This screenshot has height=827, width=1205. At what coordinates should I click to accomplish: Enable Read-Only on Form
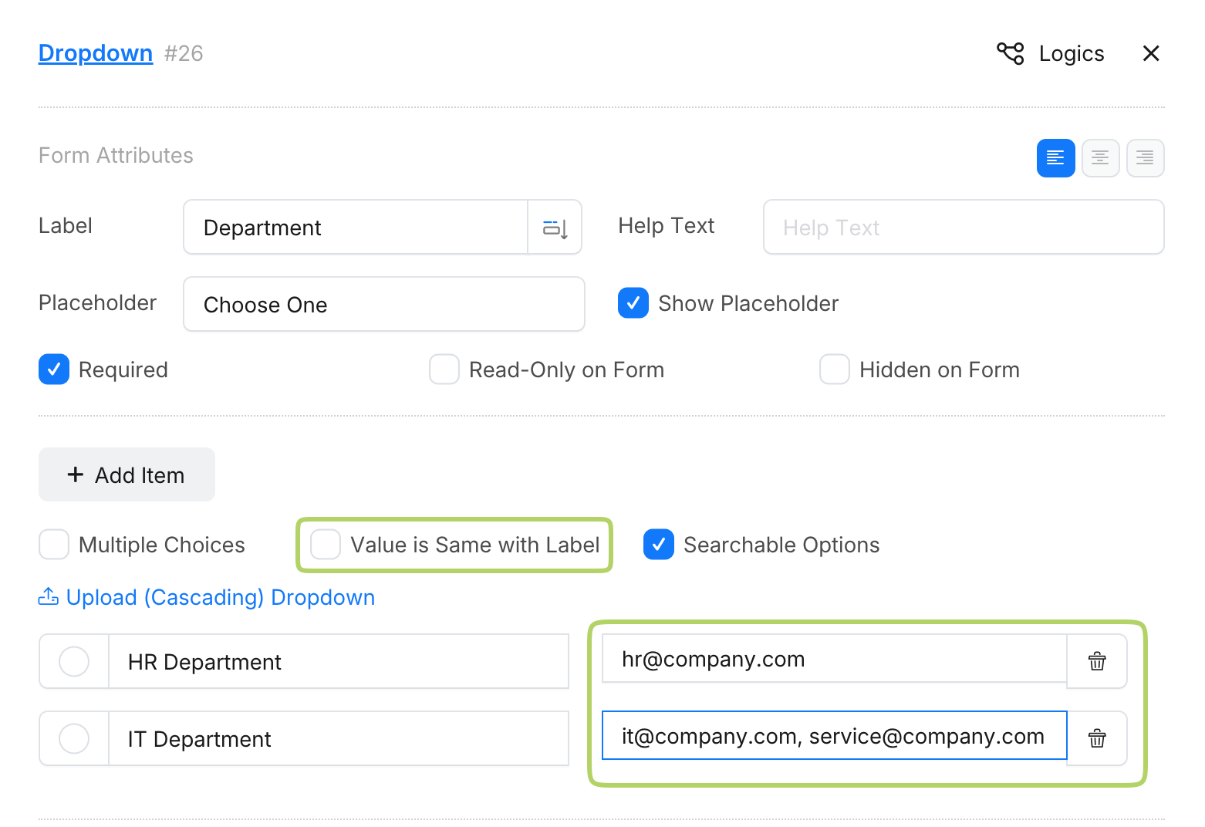(444, 370)
